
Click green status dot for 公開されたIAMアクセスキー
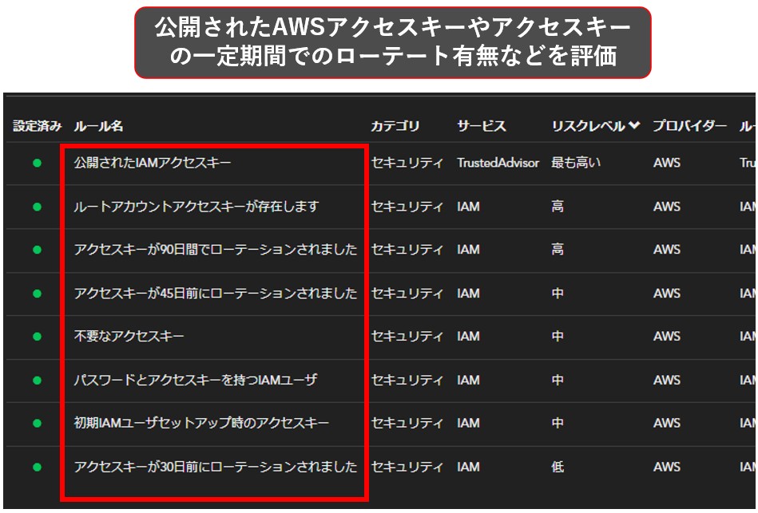tap(37, 163)
